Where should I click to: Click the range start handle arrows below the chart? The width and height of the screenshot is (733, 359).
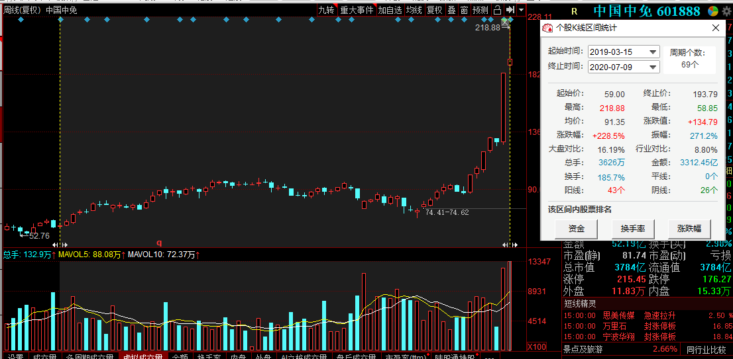point(60,245)
